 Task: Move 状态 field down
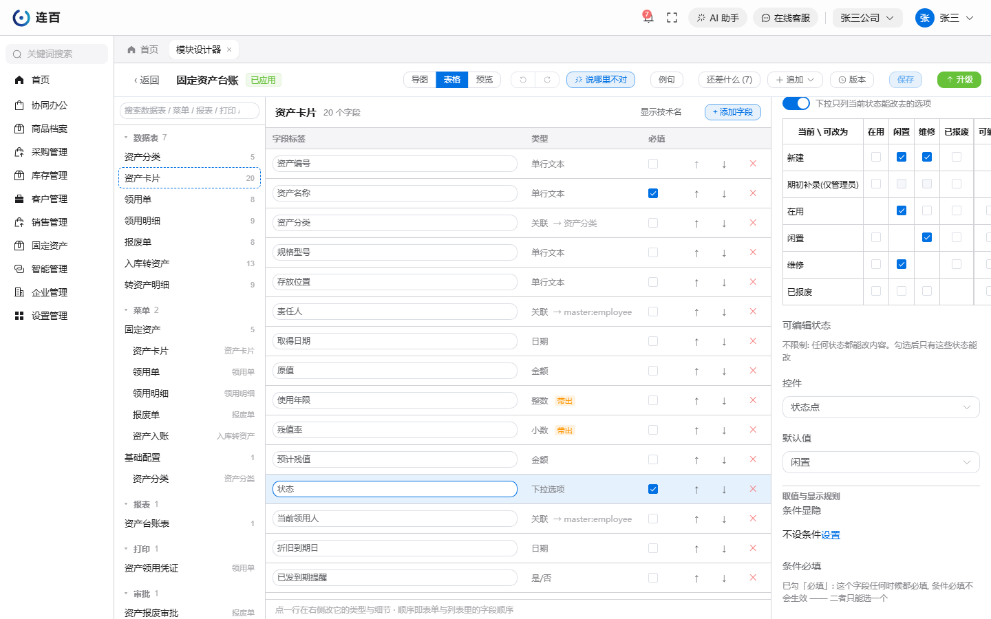point(724,489)
